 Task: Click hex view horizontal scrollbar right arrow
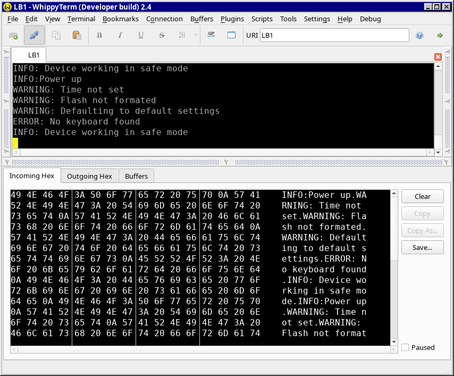394,349
